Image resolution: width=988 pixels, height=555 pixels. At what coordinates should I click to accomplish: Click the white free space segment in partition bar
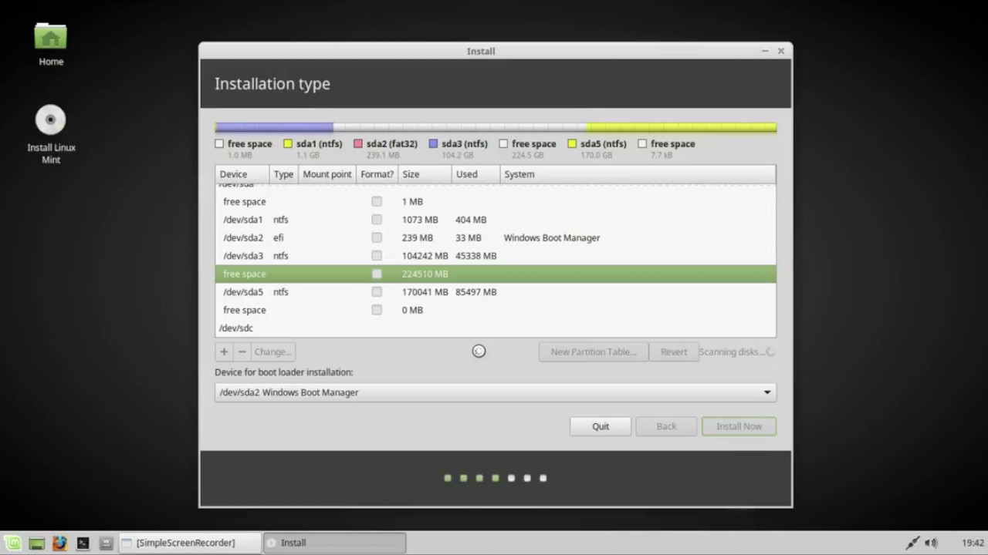tap(460, 127)
